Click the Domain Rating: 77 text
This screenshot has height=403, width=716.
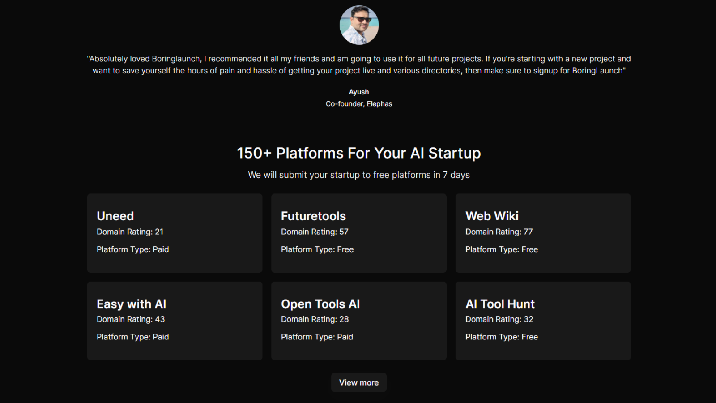click(499, 232)
